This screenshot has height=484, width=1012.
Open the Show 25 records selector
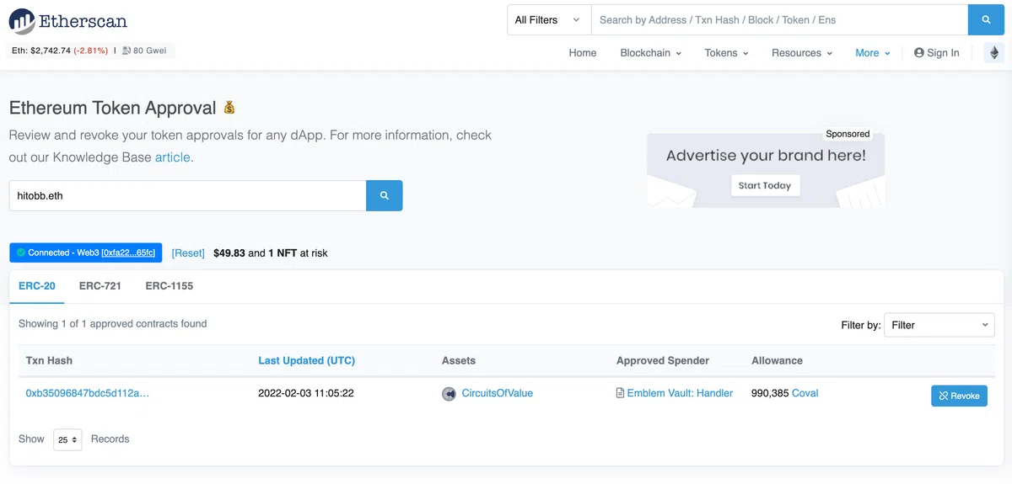67,439
